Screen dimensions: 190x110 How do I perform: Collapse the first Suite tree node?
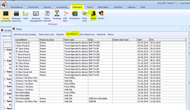click(5, 86)
